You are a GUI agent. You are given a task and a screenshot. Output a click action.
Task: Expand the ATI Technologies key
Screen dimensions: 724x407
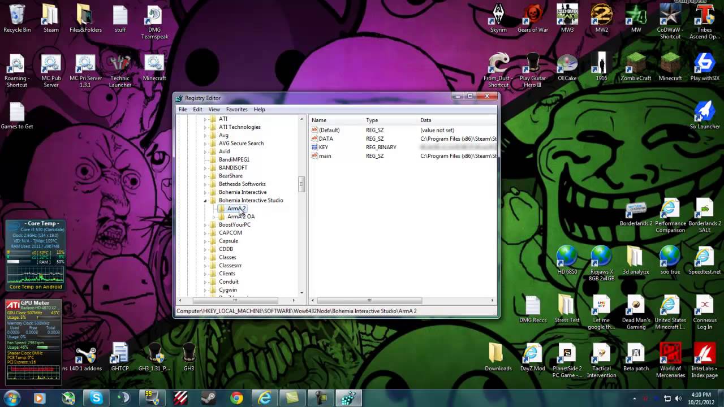pos(205,127)
